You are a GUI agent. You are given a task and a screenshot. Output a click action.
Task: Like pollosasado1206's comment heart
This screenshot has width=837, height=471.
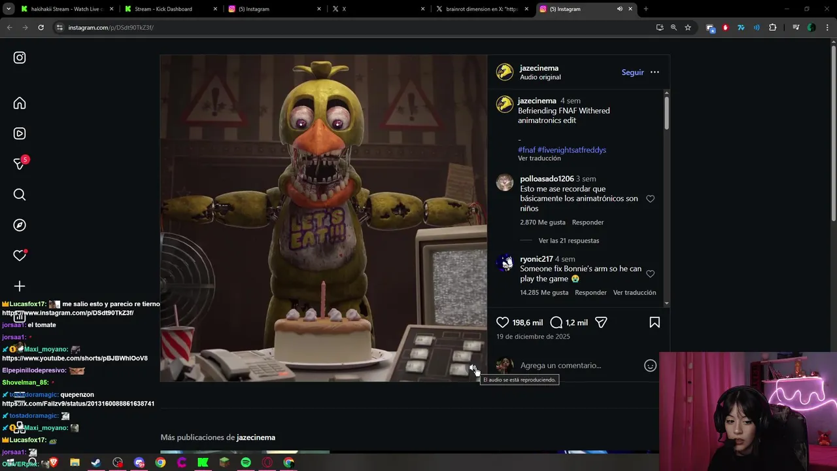650,199
